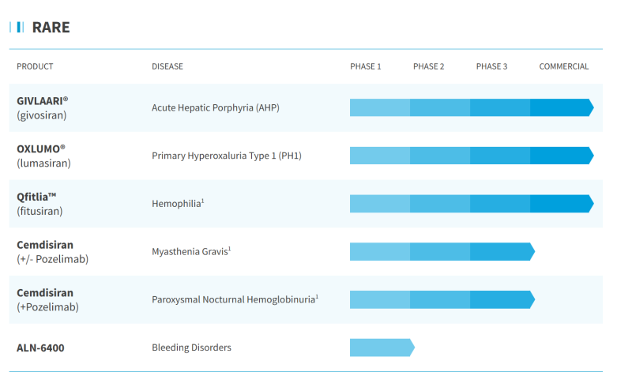Click Cemdisiran in the Paroxysmal Nocturnal Hemoglobinuria row

[x=45, y=293]
